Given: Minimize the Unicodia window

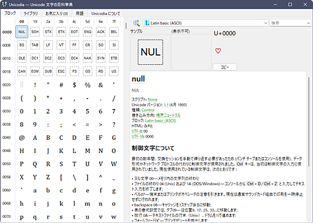Looking at the screenshot, I should tap(275, 4).
